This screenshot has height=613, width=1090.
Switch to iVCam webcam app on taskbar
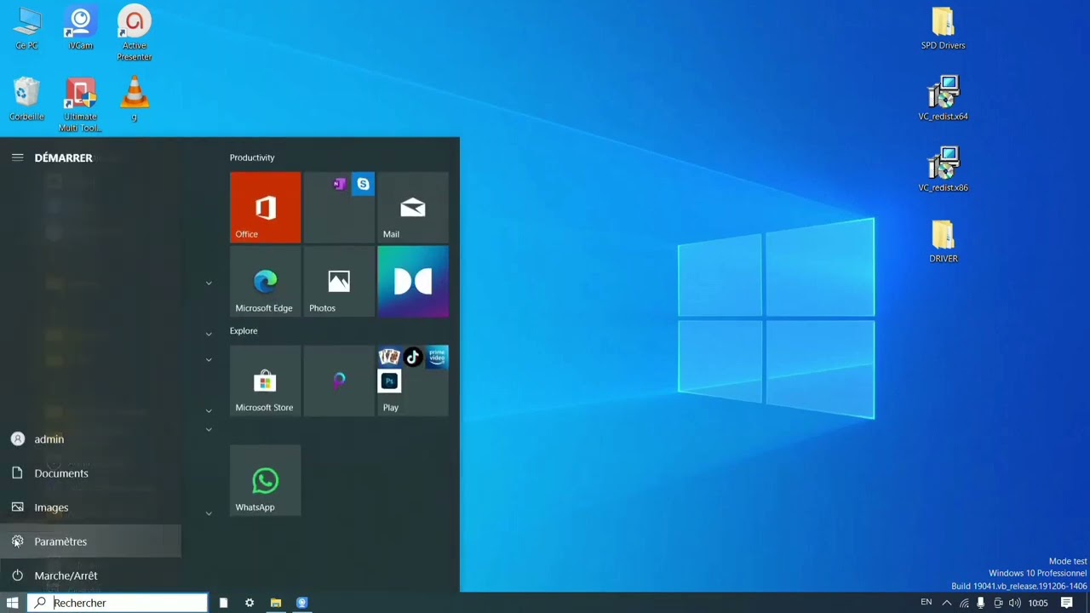(301, 603)
